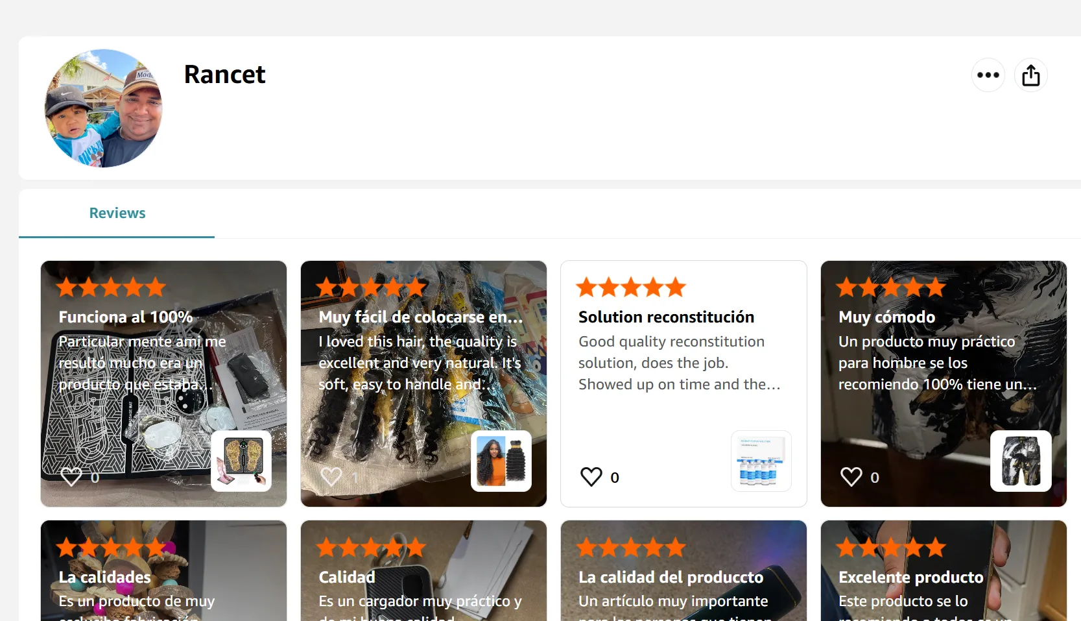Like the 'Muy cómodo' review heart
This screenshot has width=1081, height=621.
pos(851,477)
